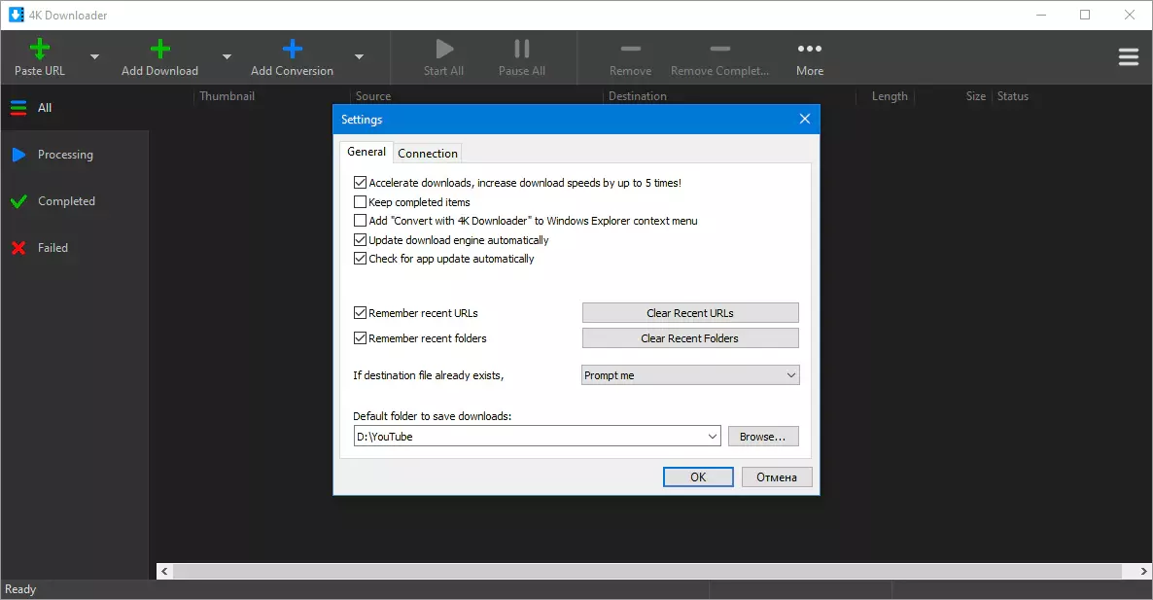Open the Prompt me file-exists dropdown

(690, 375)
